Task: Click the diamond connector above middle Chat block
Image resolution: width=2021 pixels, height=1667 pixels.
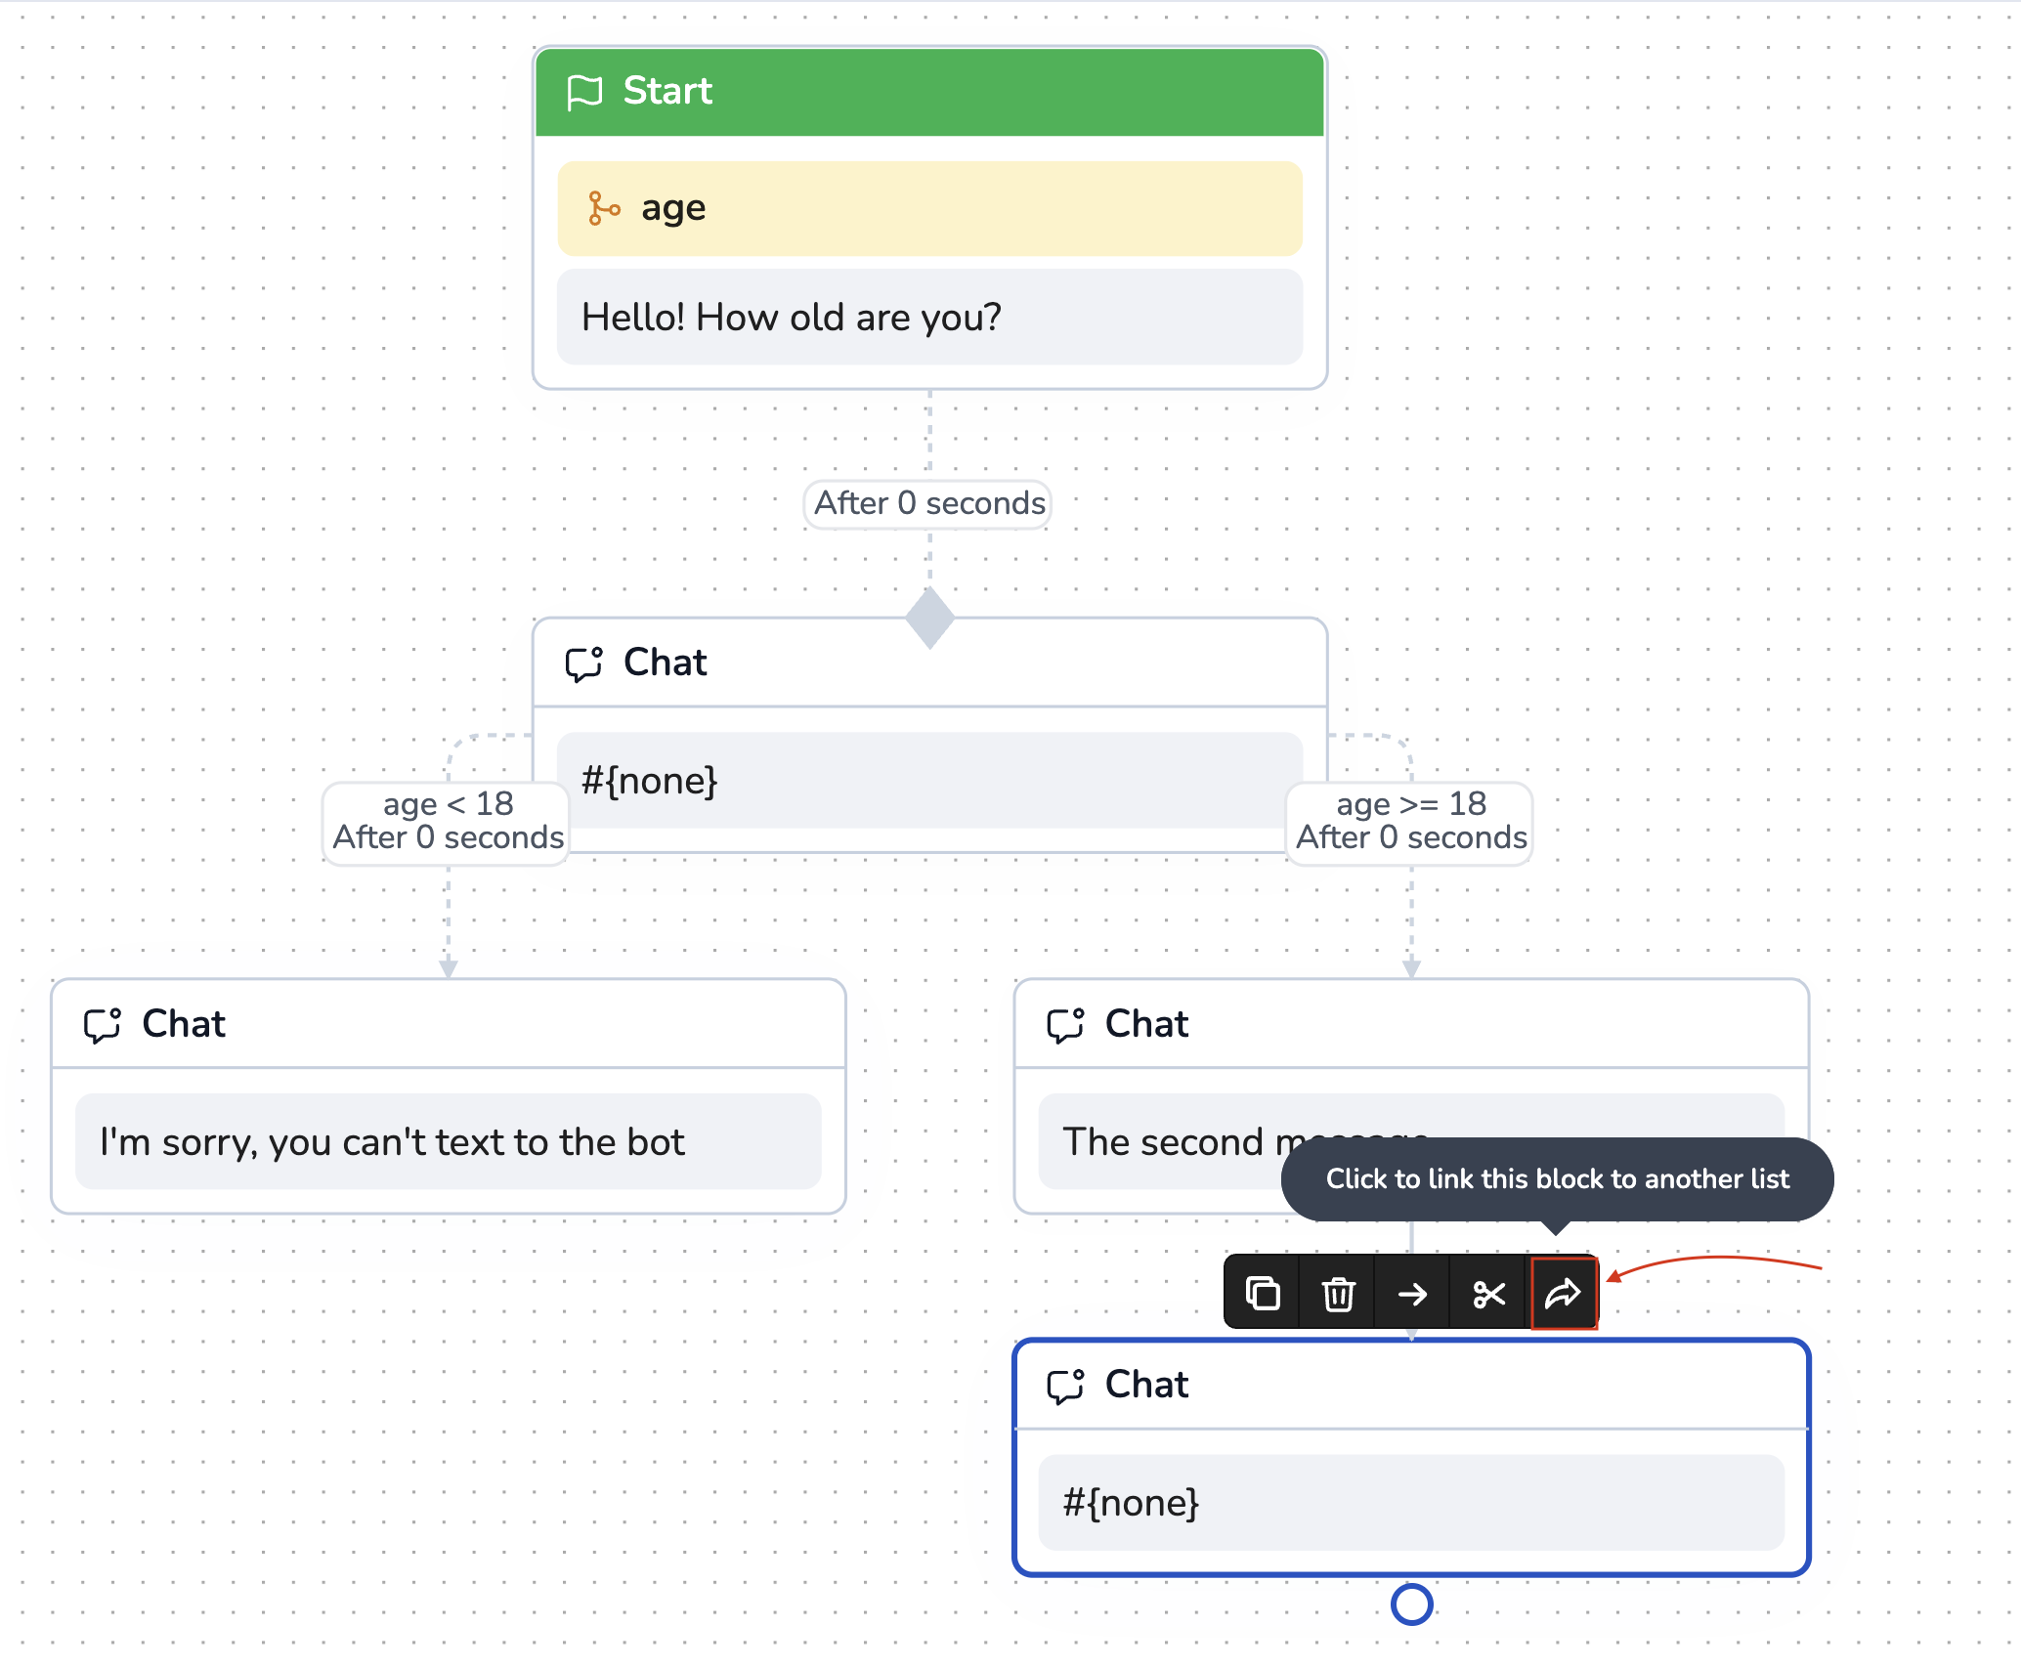Action: pyautogui.click(x=929, y=618)
